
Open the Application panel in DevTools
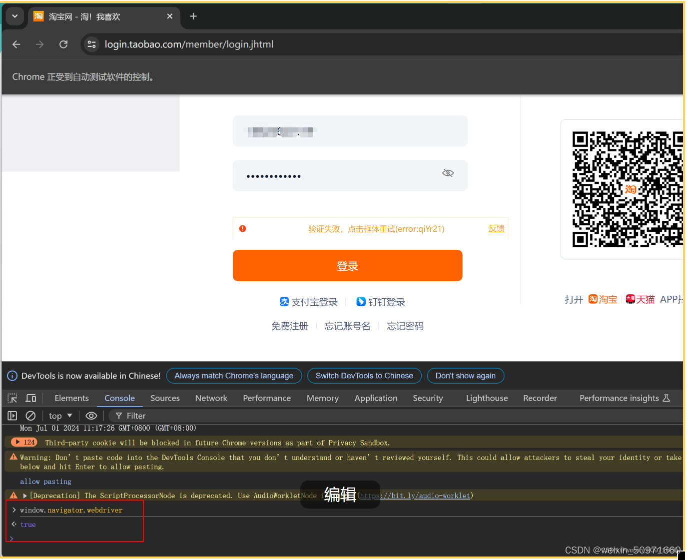[376, 398]
